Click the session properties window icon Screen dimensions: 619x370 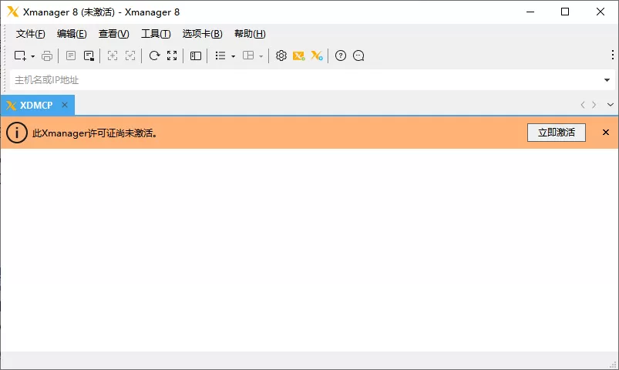(x=89, y=55)
